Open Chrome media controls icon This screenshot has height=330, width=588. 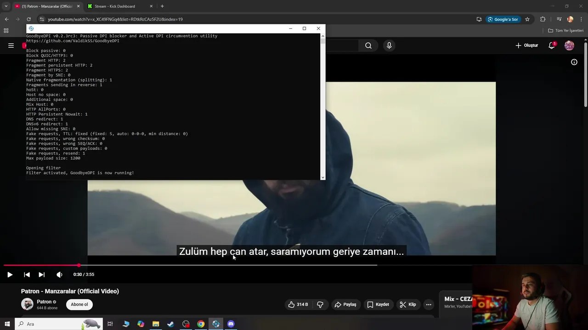(559, 19)
